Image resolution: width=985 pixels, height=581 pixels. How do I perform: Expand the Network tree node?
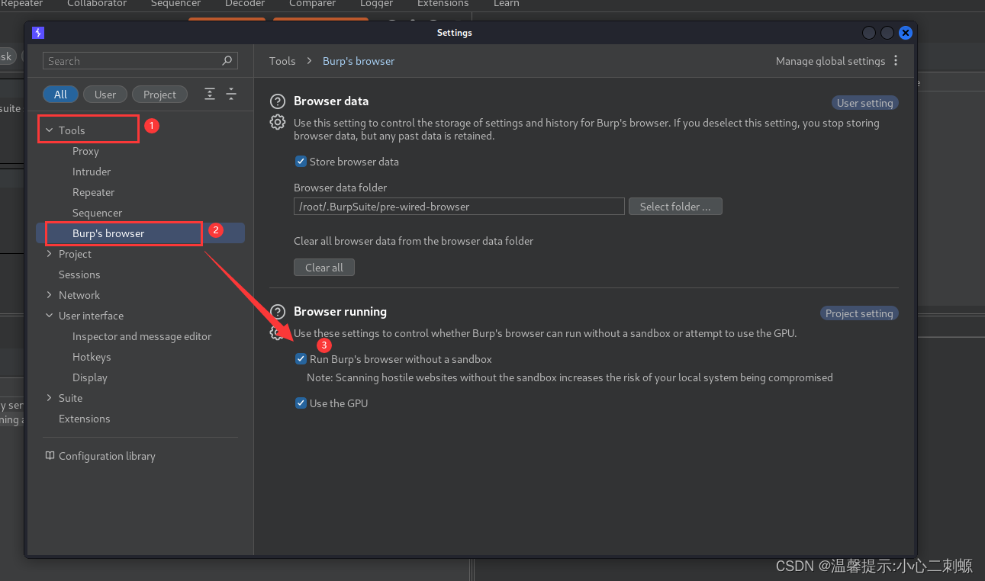click(50, 295)
